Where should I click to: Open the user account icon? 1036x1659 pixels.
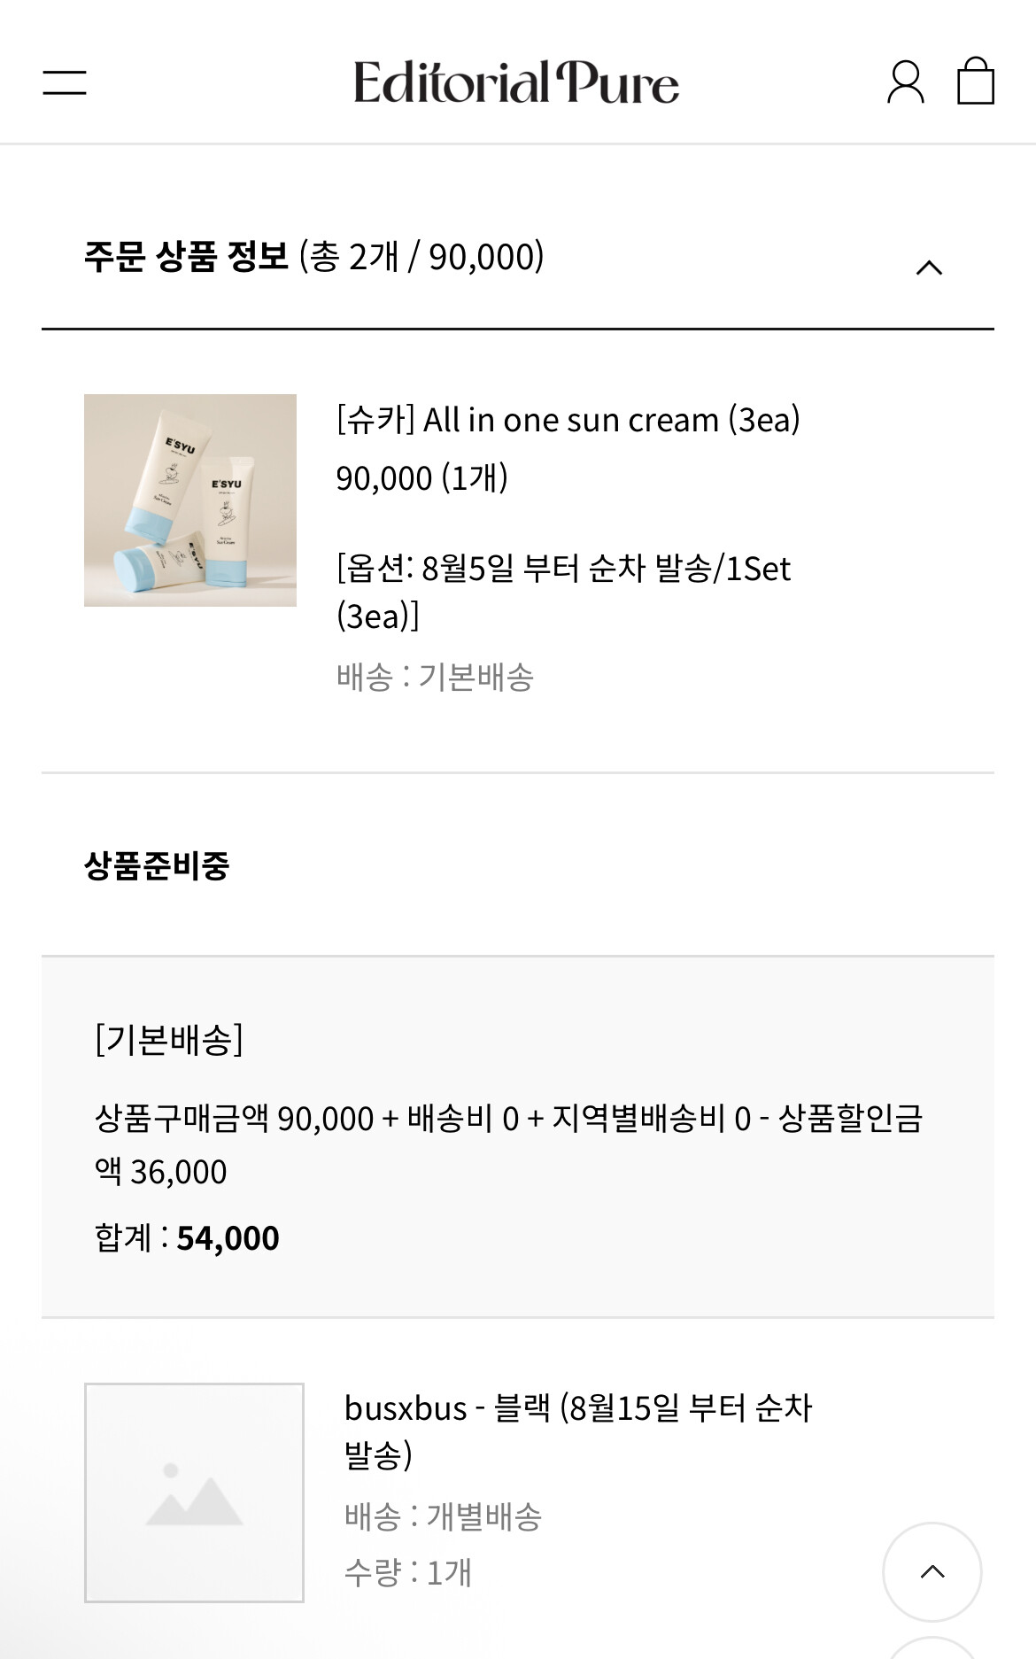coord(905,82)
